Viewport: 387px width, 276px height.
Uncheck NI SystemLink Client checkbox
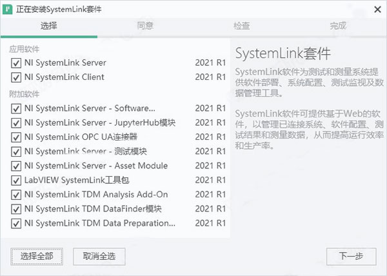coord(16,77)
